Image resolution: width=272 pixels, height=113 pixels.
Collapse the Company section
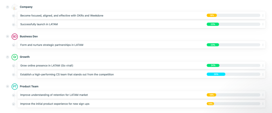[7, 7]
